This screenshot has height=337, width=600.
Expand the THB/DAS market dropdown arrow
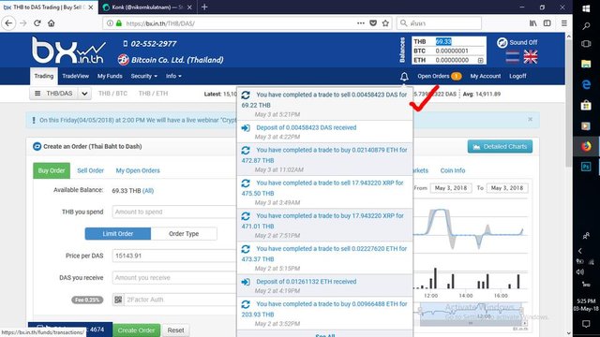[84, 94]
